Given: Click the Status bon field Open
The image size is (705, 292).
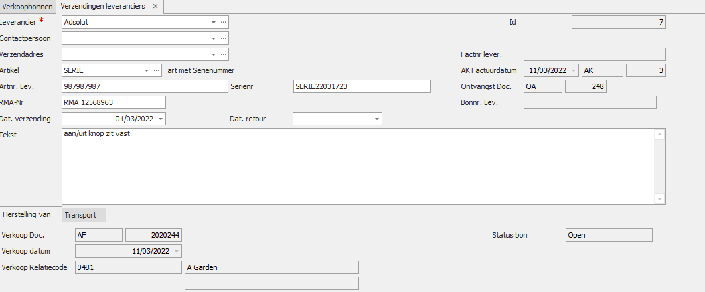Looking at the screenshot, I should (609, 235).
